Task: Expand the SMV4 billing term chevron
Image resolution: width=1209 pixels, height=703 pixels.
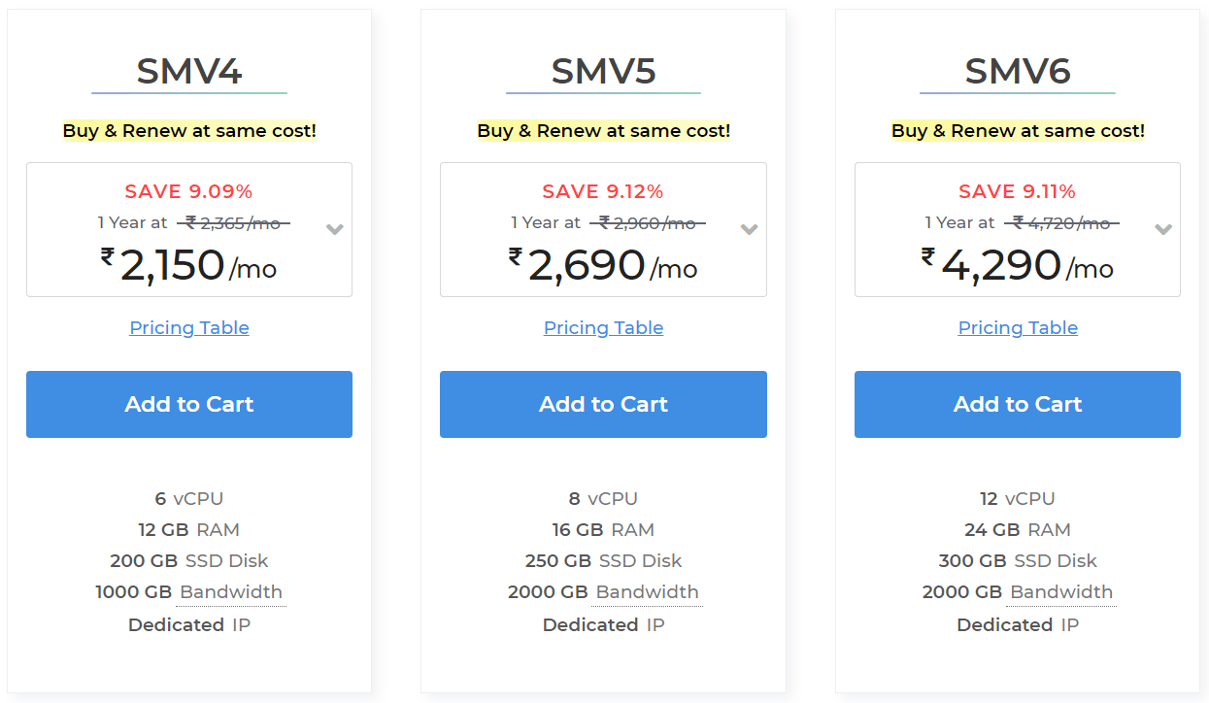Action: coord(335,230)
